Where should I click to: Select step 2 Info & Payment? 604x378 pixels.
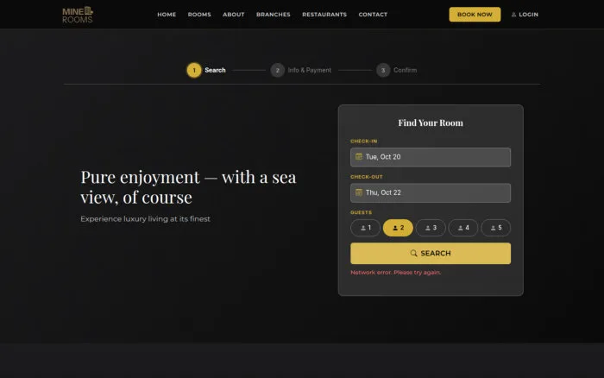coord(301,70)
